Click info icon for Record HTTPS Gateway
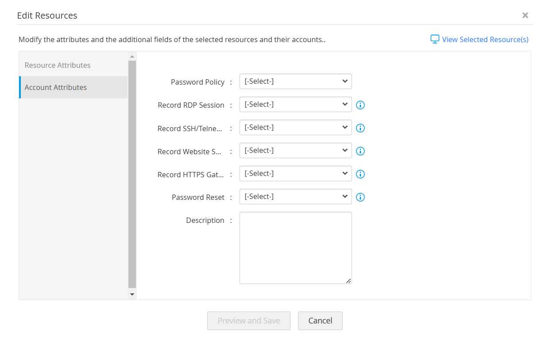The image size is (549, 339). (x=360, y=174)
